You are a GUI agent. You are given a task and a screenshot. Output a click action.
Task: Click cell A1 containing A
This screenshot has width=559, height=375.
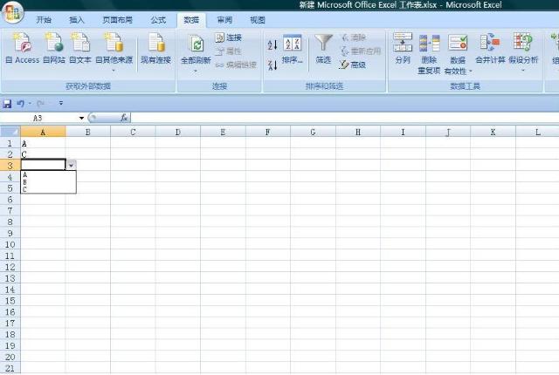pos(43,143)
